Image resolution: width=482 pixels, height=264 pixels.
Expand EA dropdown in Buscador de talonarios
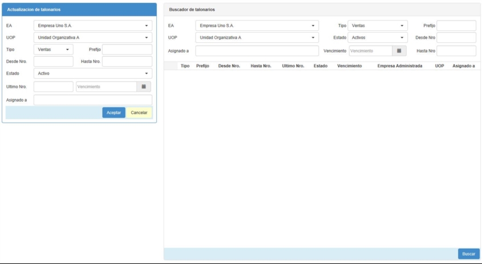(x=257, y=26)
